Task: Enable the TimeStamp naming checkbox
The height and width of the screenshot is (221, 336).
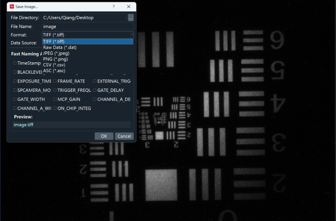Action: point(15,63)
